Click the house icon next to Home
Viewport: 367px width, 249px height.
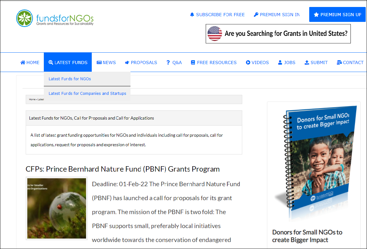(x=23, y=62)
